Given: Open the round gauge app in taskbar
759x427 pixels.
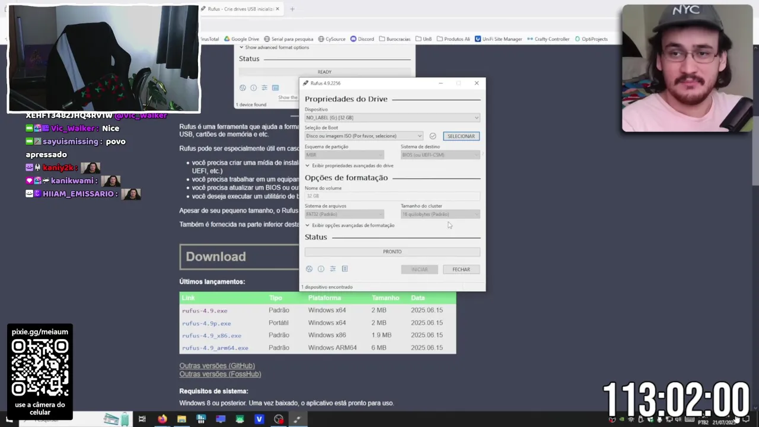Looking at the screenshot, I should pos(279,419).
